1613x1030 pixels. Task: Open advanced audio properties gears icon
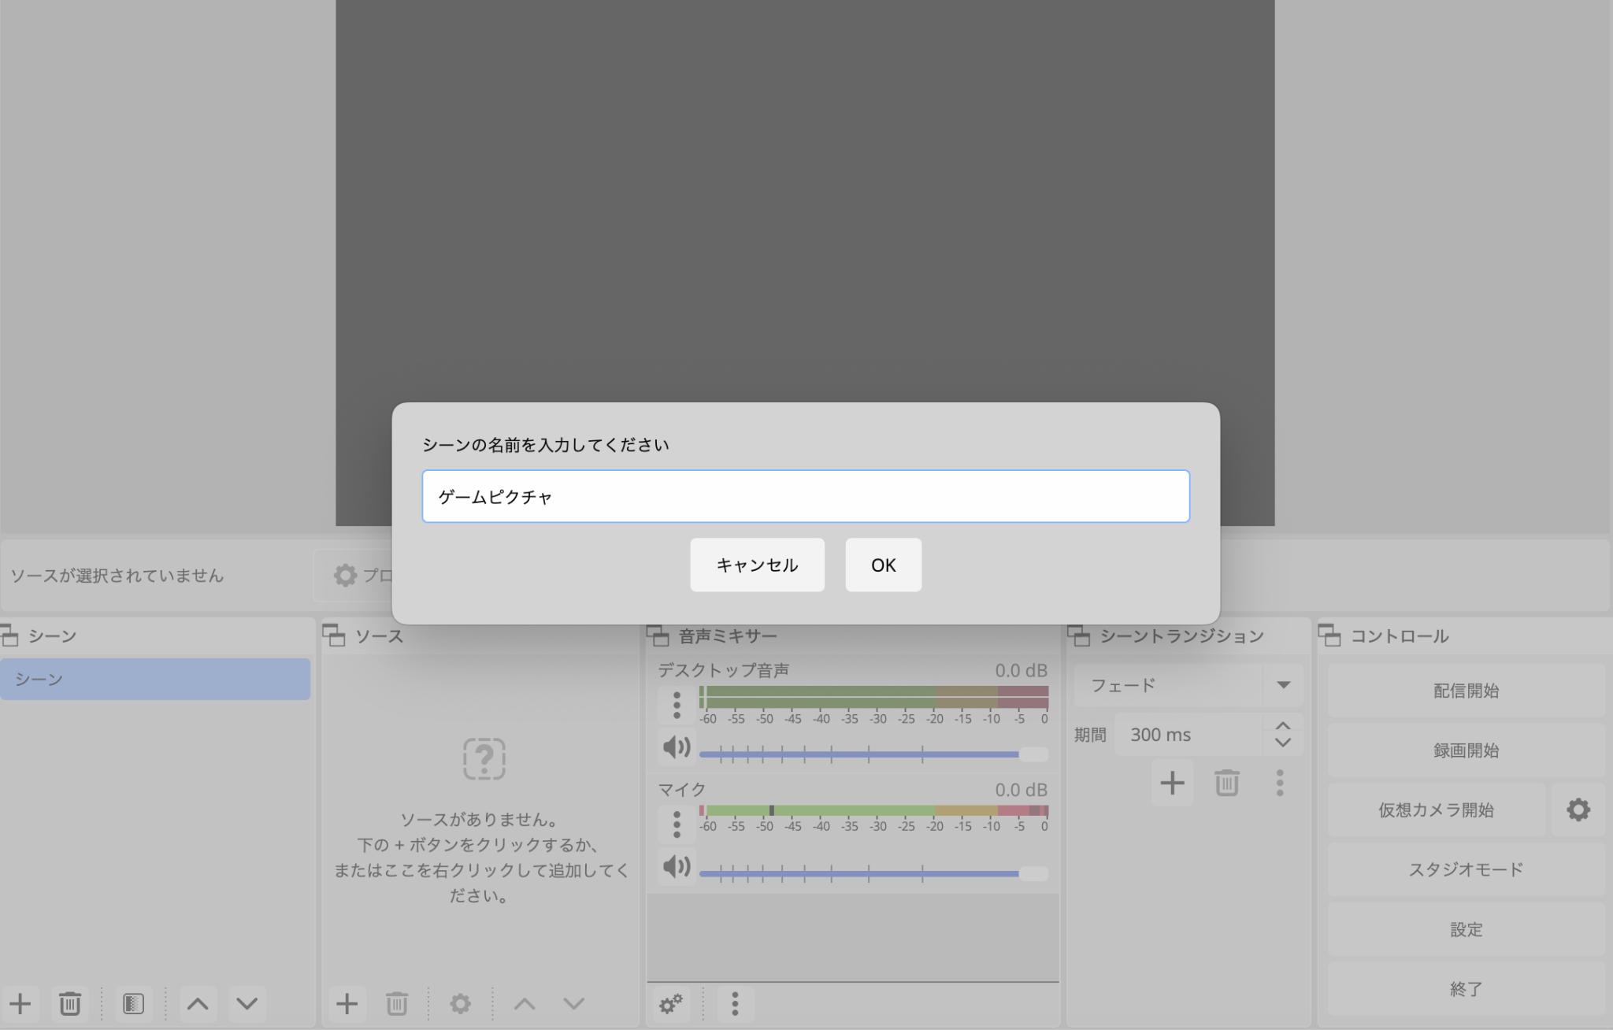point(671,1004)
